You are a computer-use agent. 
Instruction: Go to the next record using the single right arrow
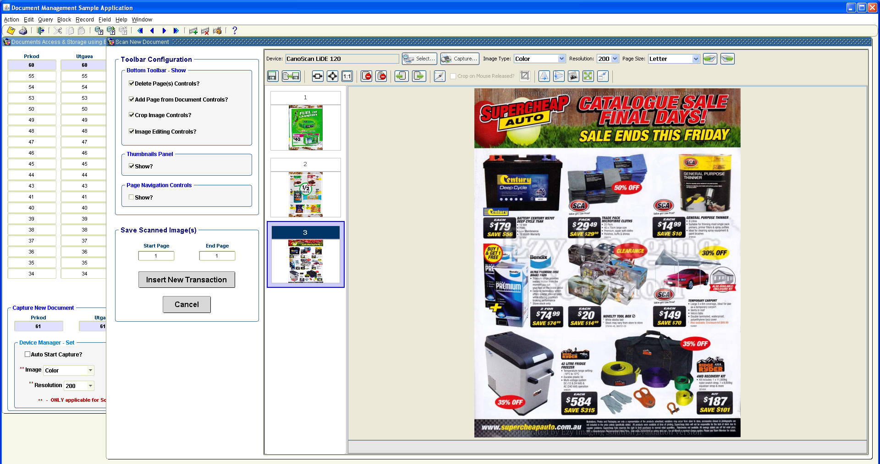164,31
